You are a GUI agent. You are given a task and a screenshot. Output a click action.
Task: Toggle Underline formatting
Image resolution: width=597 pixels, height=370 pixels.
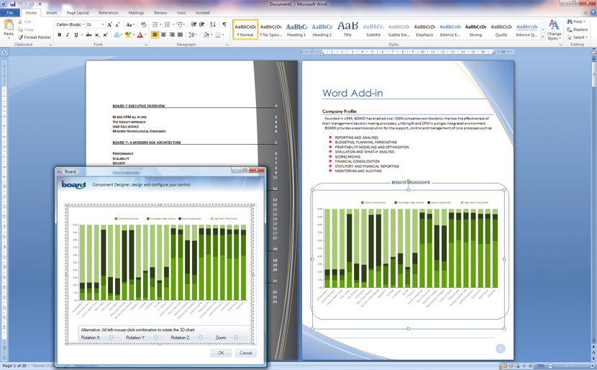pyautogui.click(x=76, y=35)
